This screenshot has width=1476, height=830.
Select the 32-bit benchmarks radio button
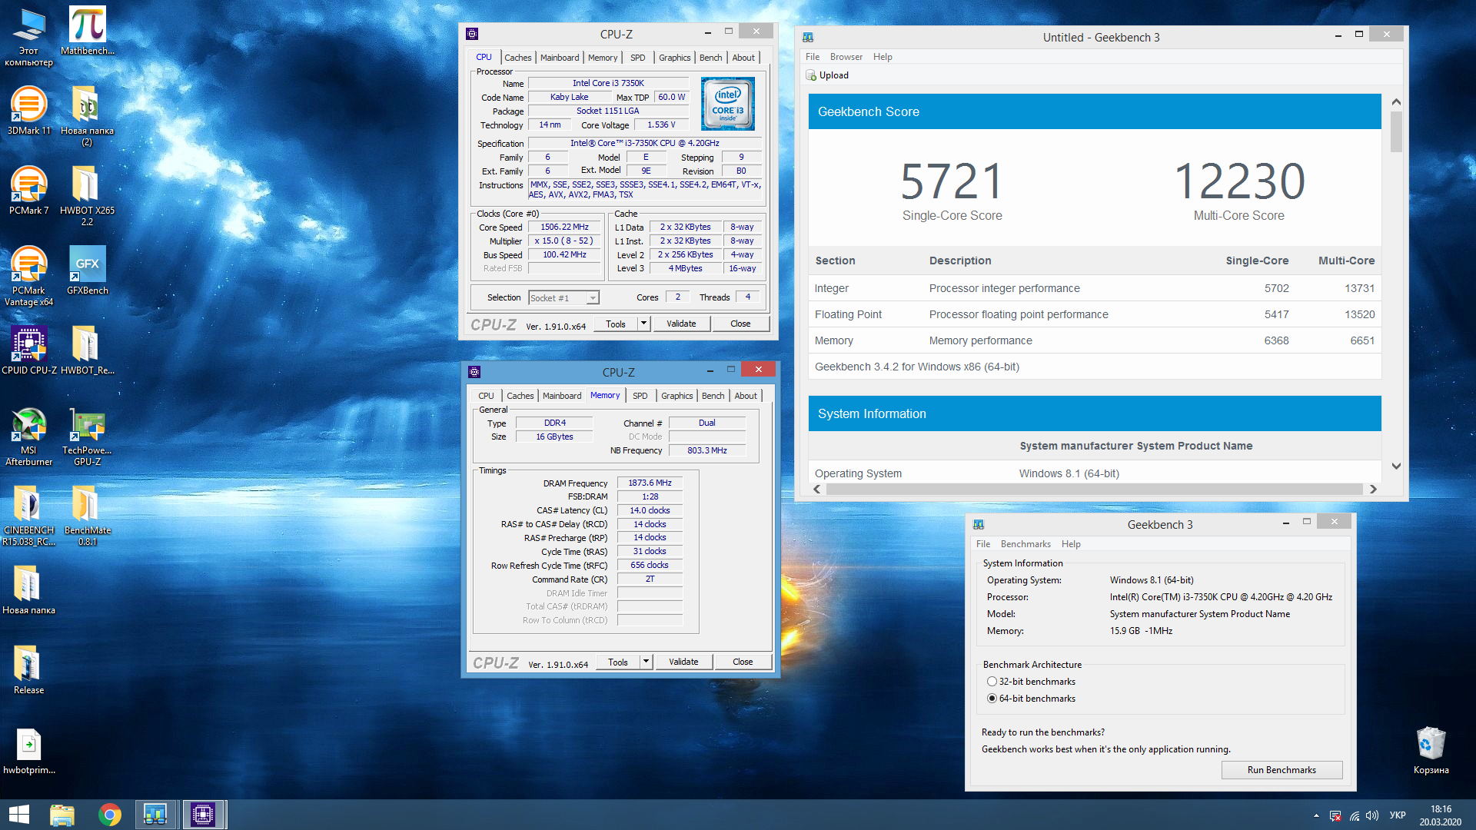pyautogui.click(x=992, y=682)
